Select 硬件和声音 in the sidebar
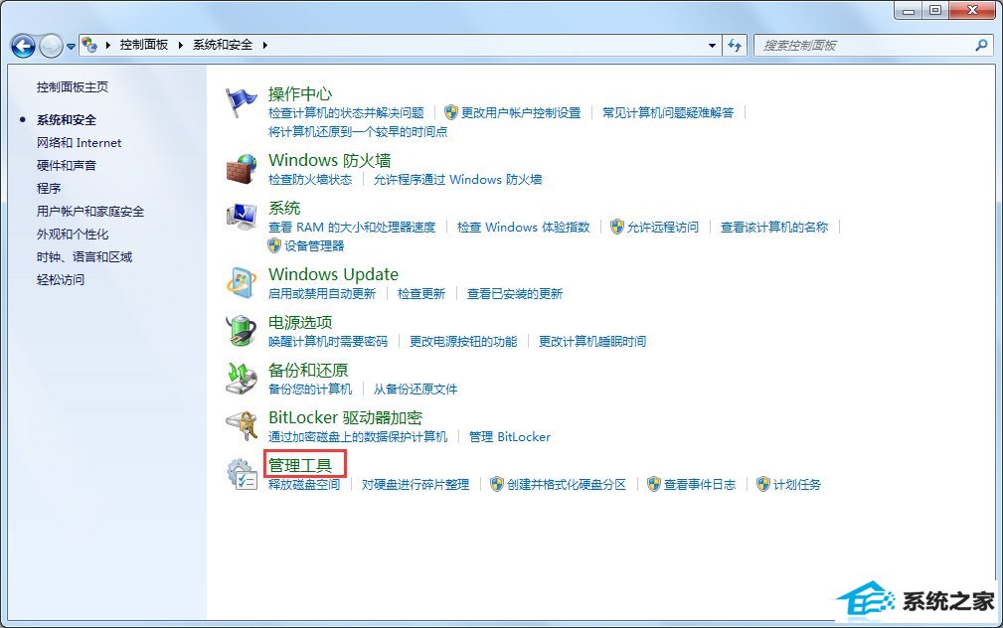The height and width of the screenshot is (628, 1003). tap(67, 166)
